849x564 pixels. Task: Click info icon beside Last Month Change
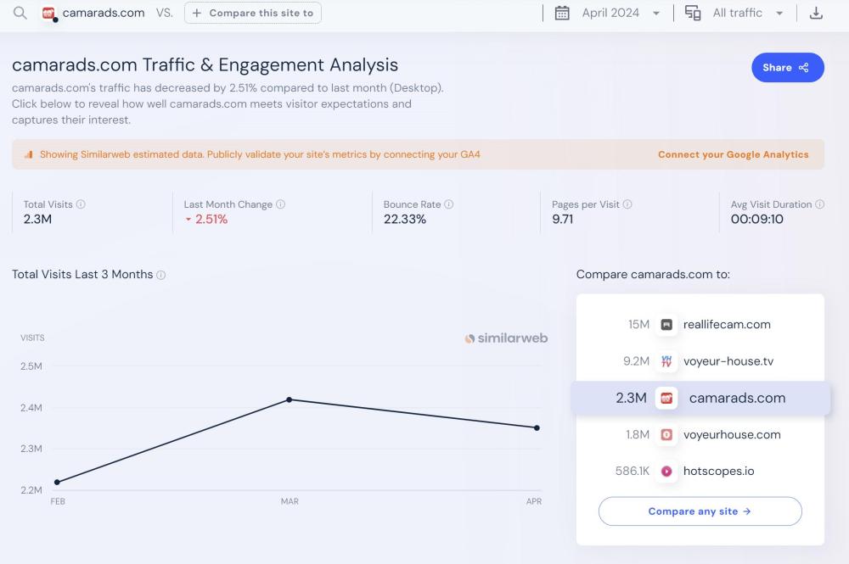coord(281,204)
